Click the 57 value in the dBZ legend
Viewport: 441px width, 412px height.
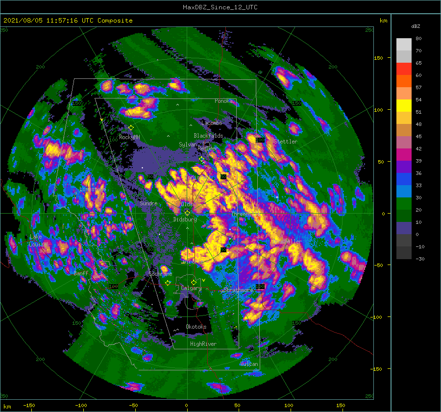418,88
